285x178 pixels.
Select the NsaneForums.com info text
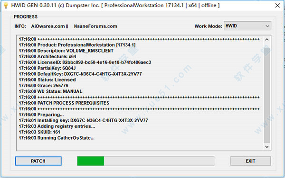click(x=95, y=26)
